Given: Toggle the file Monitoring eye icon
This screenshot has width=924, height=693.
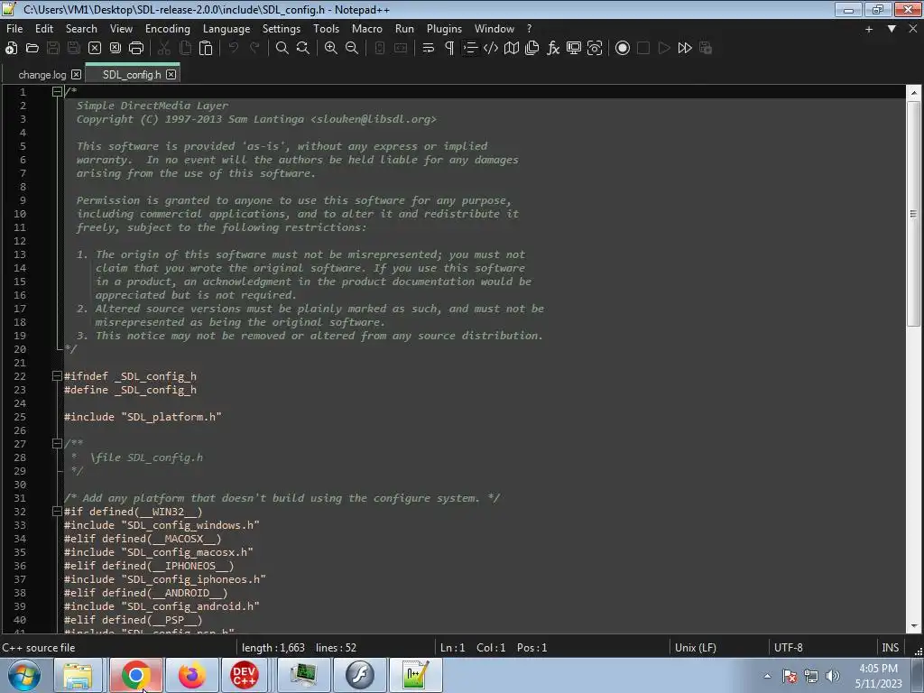Looking at the screenshot, I should click(x=595, y=49).
